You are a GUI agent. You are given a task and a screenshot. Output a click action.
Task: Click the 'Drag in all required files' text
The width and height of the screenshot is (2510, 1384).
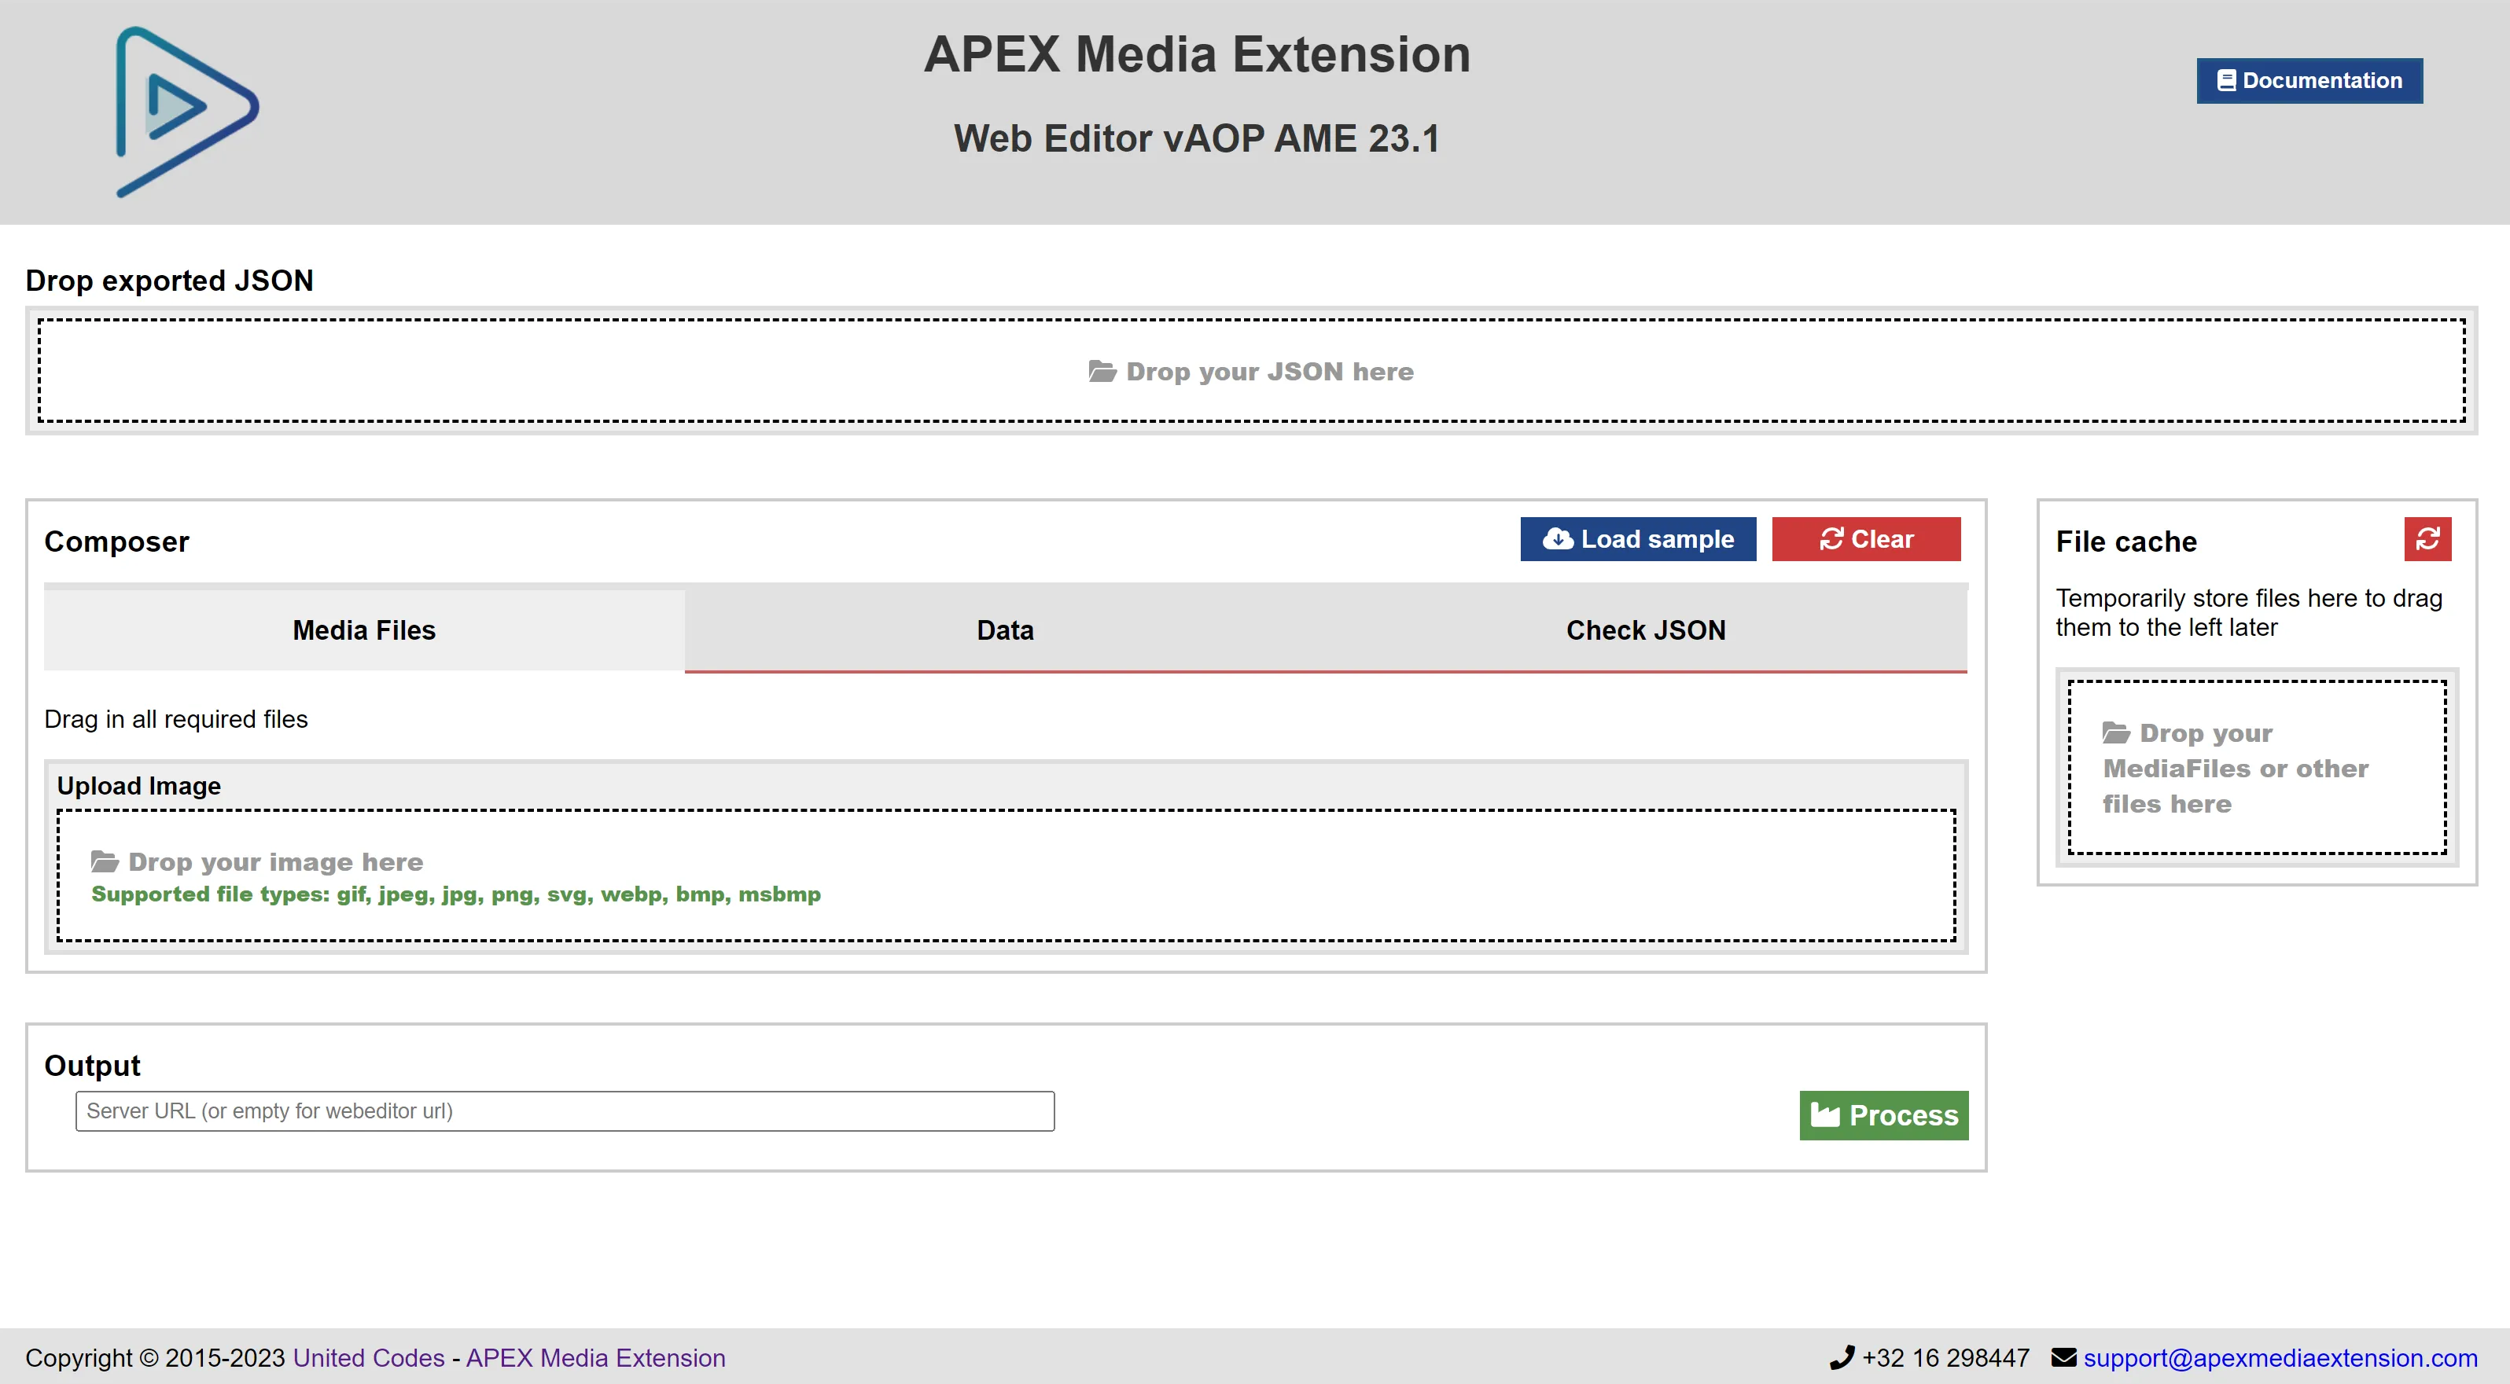point(175,719)
